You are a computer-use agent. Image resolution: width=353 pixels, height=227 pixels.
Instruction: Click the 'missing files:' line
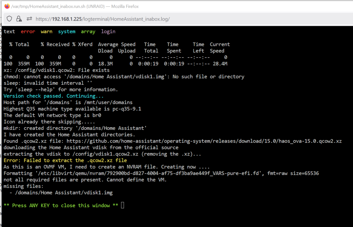tap(24, 186)
